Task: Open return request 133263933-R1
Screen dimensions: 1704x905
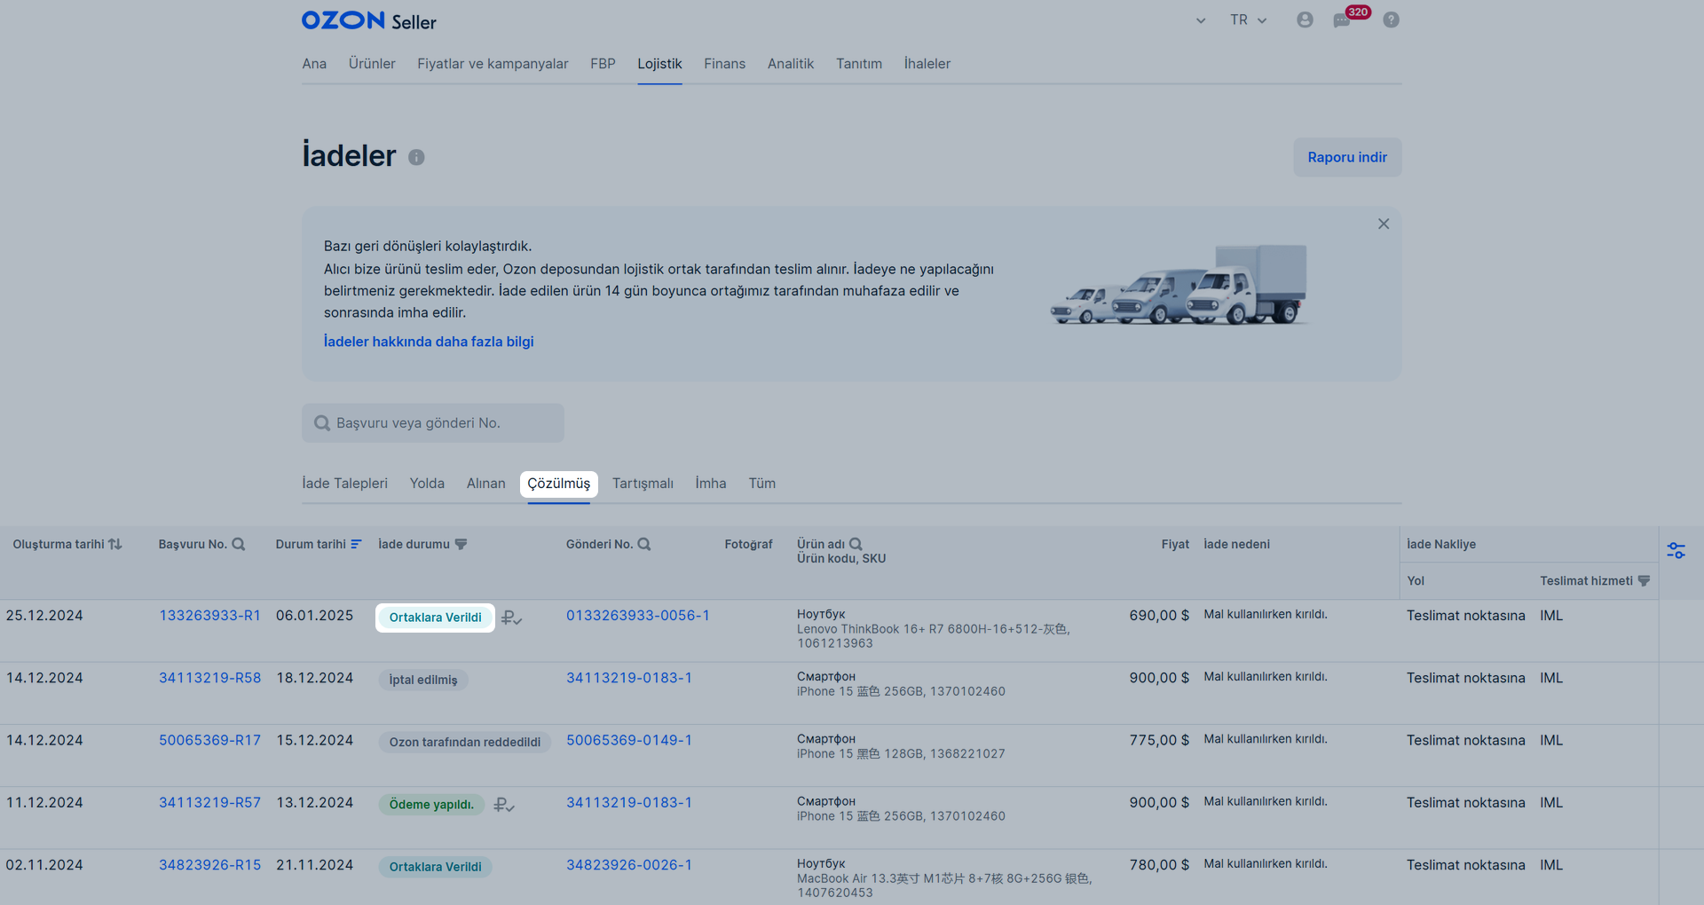Action: point(210,616)
